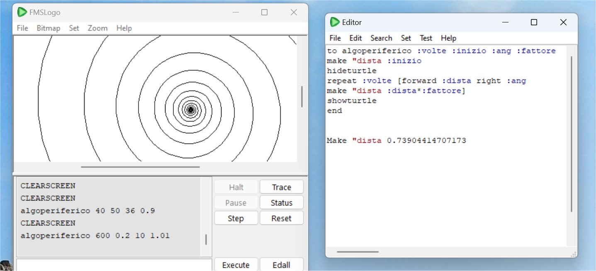Click the 'Make "dista 0.73904414707173' line

point(397,141)
